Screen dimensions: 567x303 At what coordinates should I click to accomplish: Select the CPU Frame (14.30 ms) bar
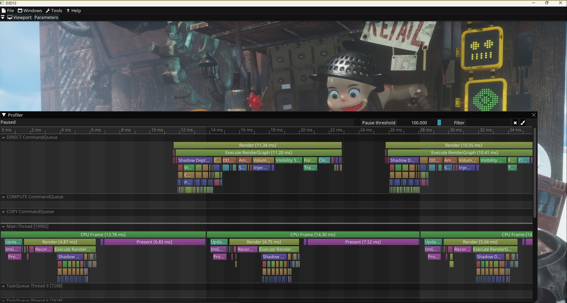313,235
